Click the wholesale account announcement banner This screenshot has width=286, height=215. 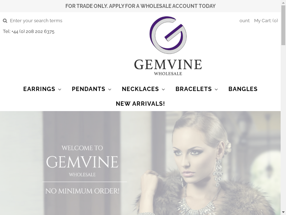140,6
